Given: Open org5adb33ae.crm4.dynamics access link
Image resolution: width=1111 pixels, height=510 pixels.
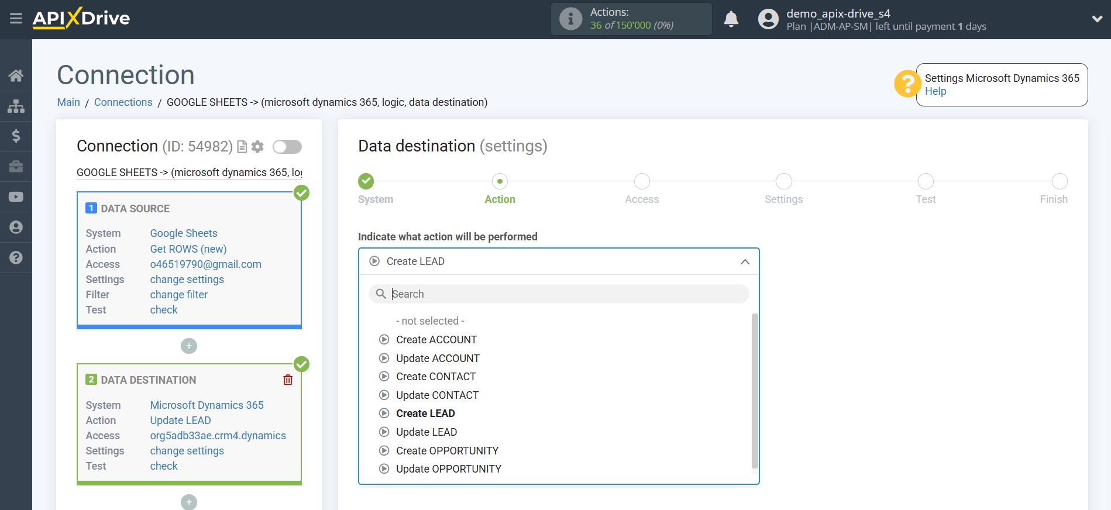Looking at the screenshot, I should pos(218,436).
